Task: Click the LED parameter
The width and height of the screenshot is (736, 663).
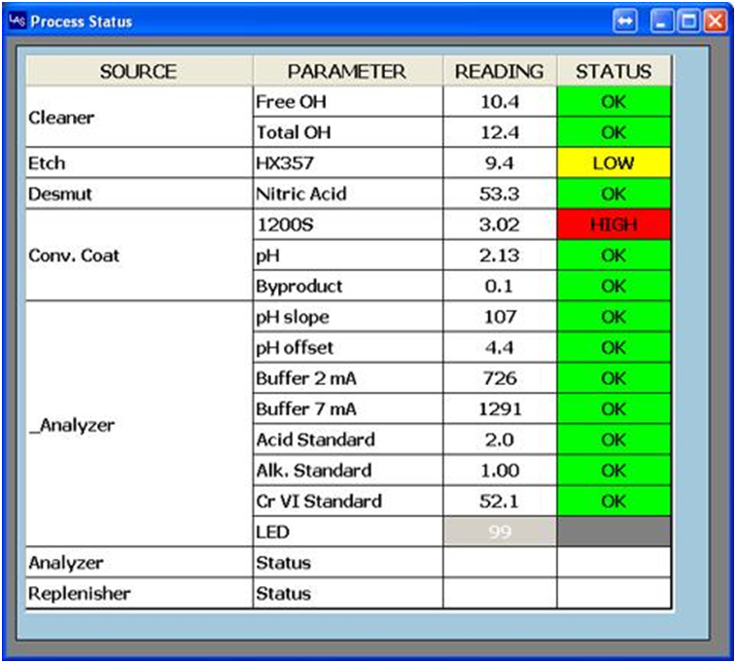Action: pos(348,532)
